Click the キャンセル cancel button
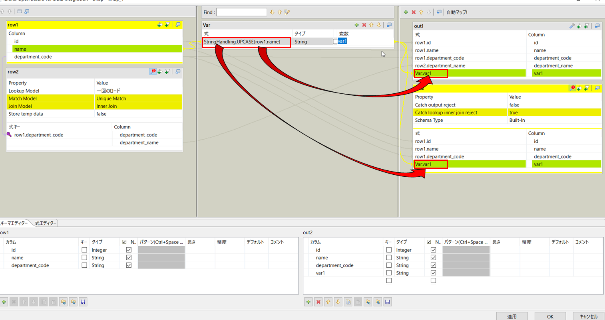 pos(589,316)
